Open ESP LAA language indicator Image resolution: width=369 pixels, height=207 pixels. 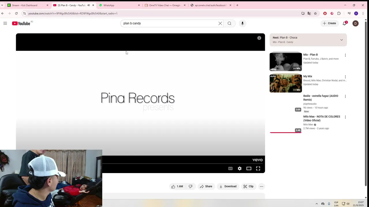tap(336, 204)
